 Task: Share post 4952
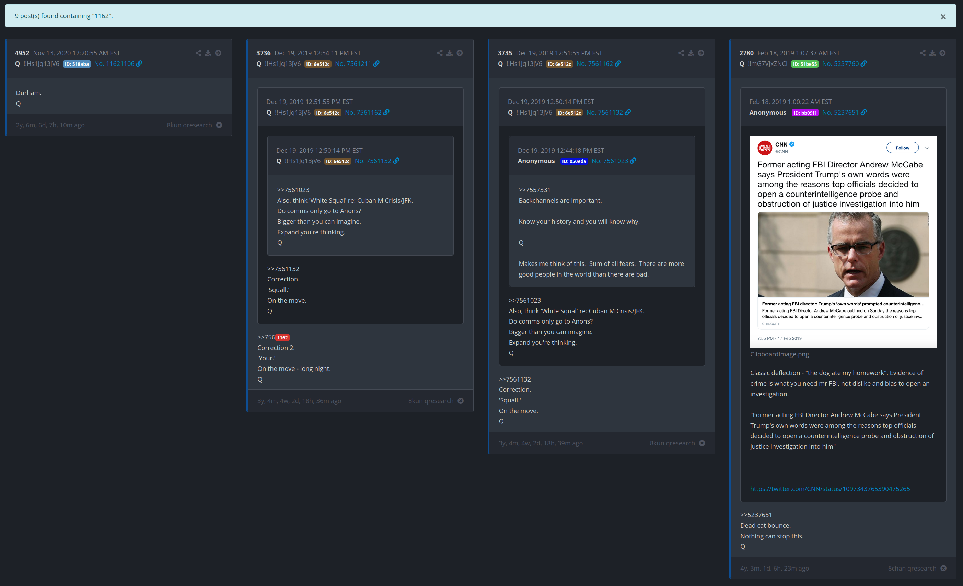(x=199, y=53)
